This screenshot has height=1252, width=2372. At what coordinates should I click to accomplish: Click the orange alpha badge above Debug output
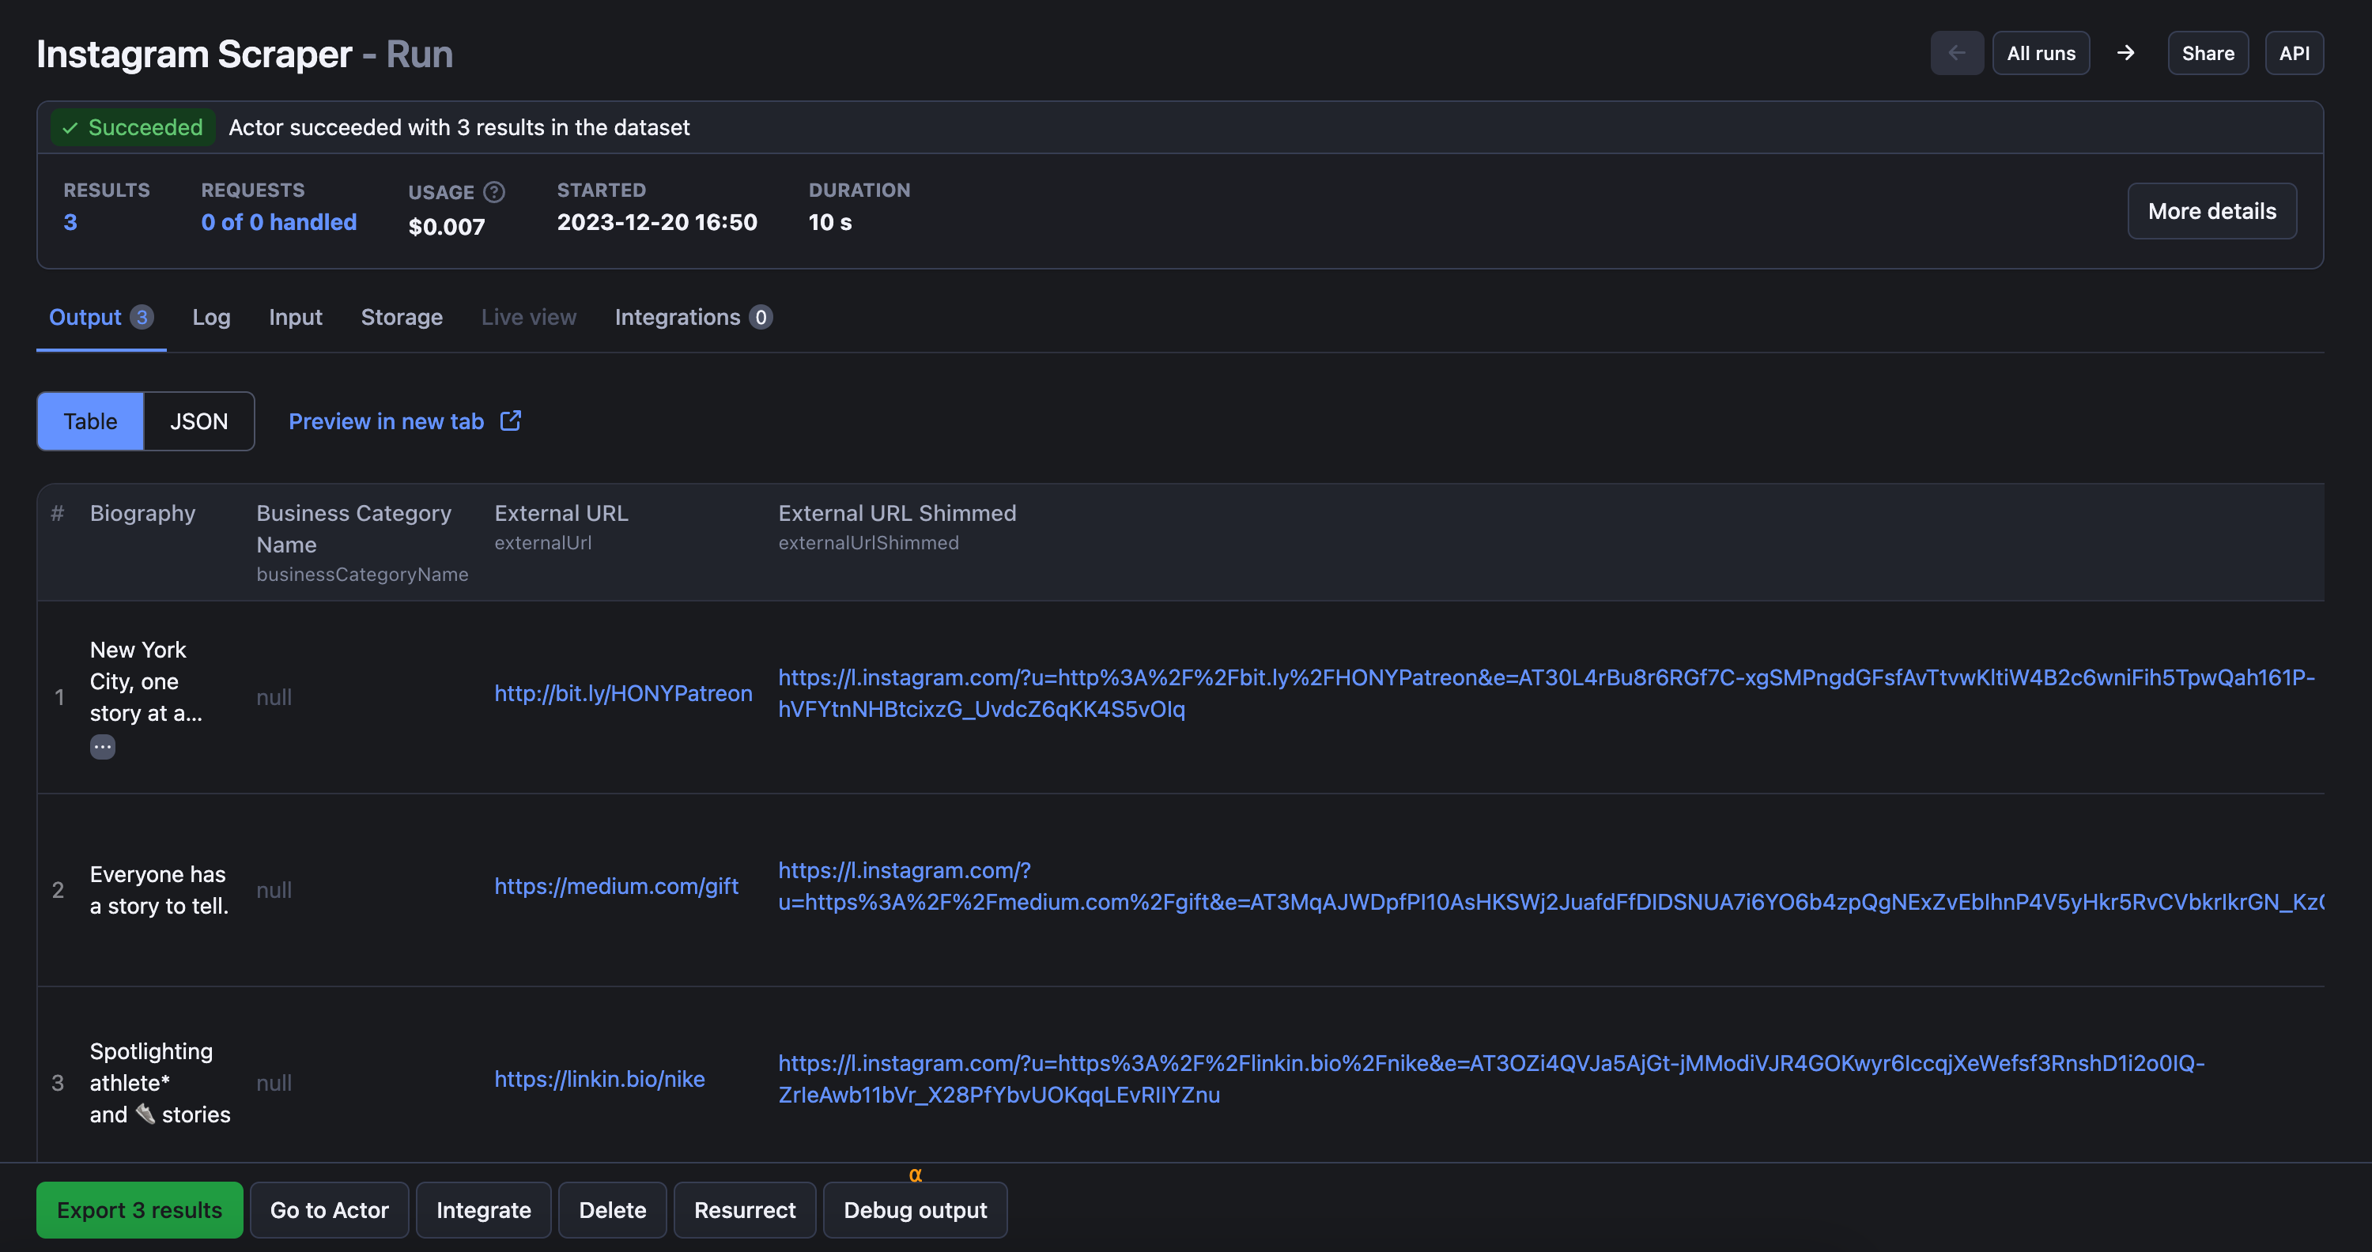pos(916,1175)
